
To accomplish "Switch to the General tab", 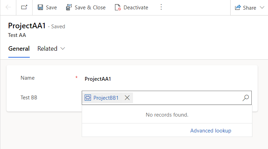I will coord(19,49).
